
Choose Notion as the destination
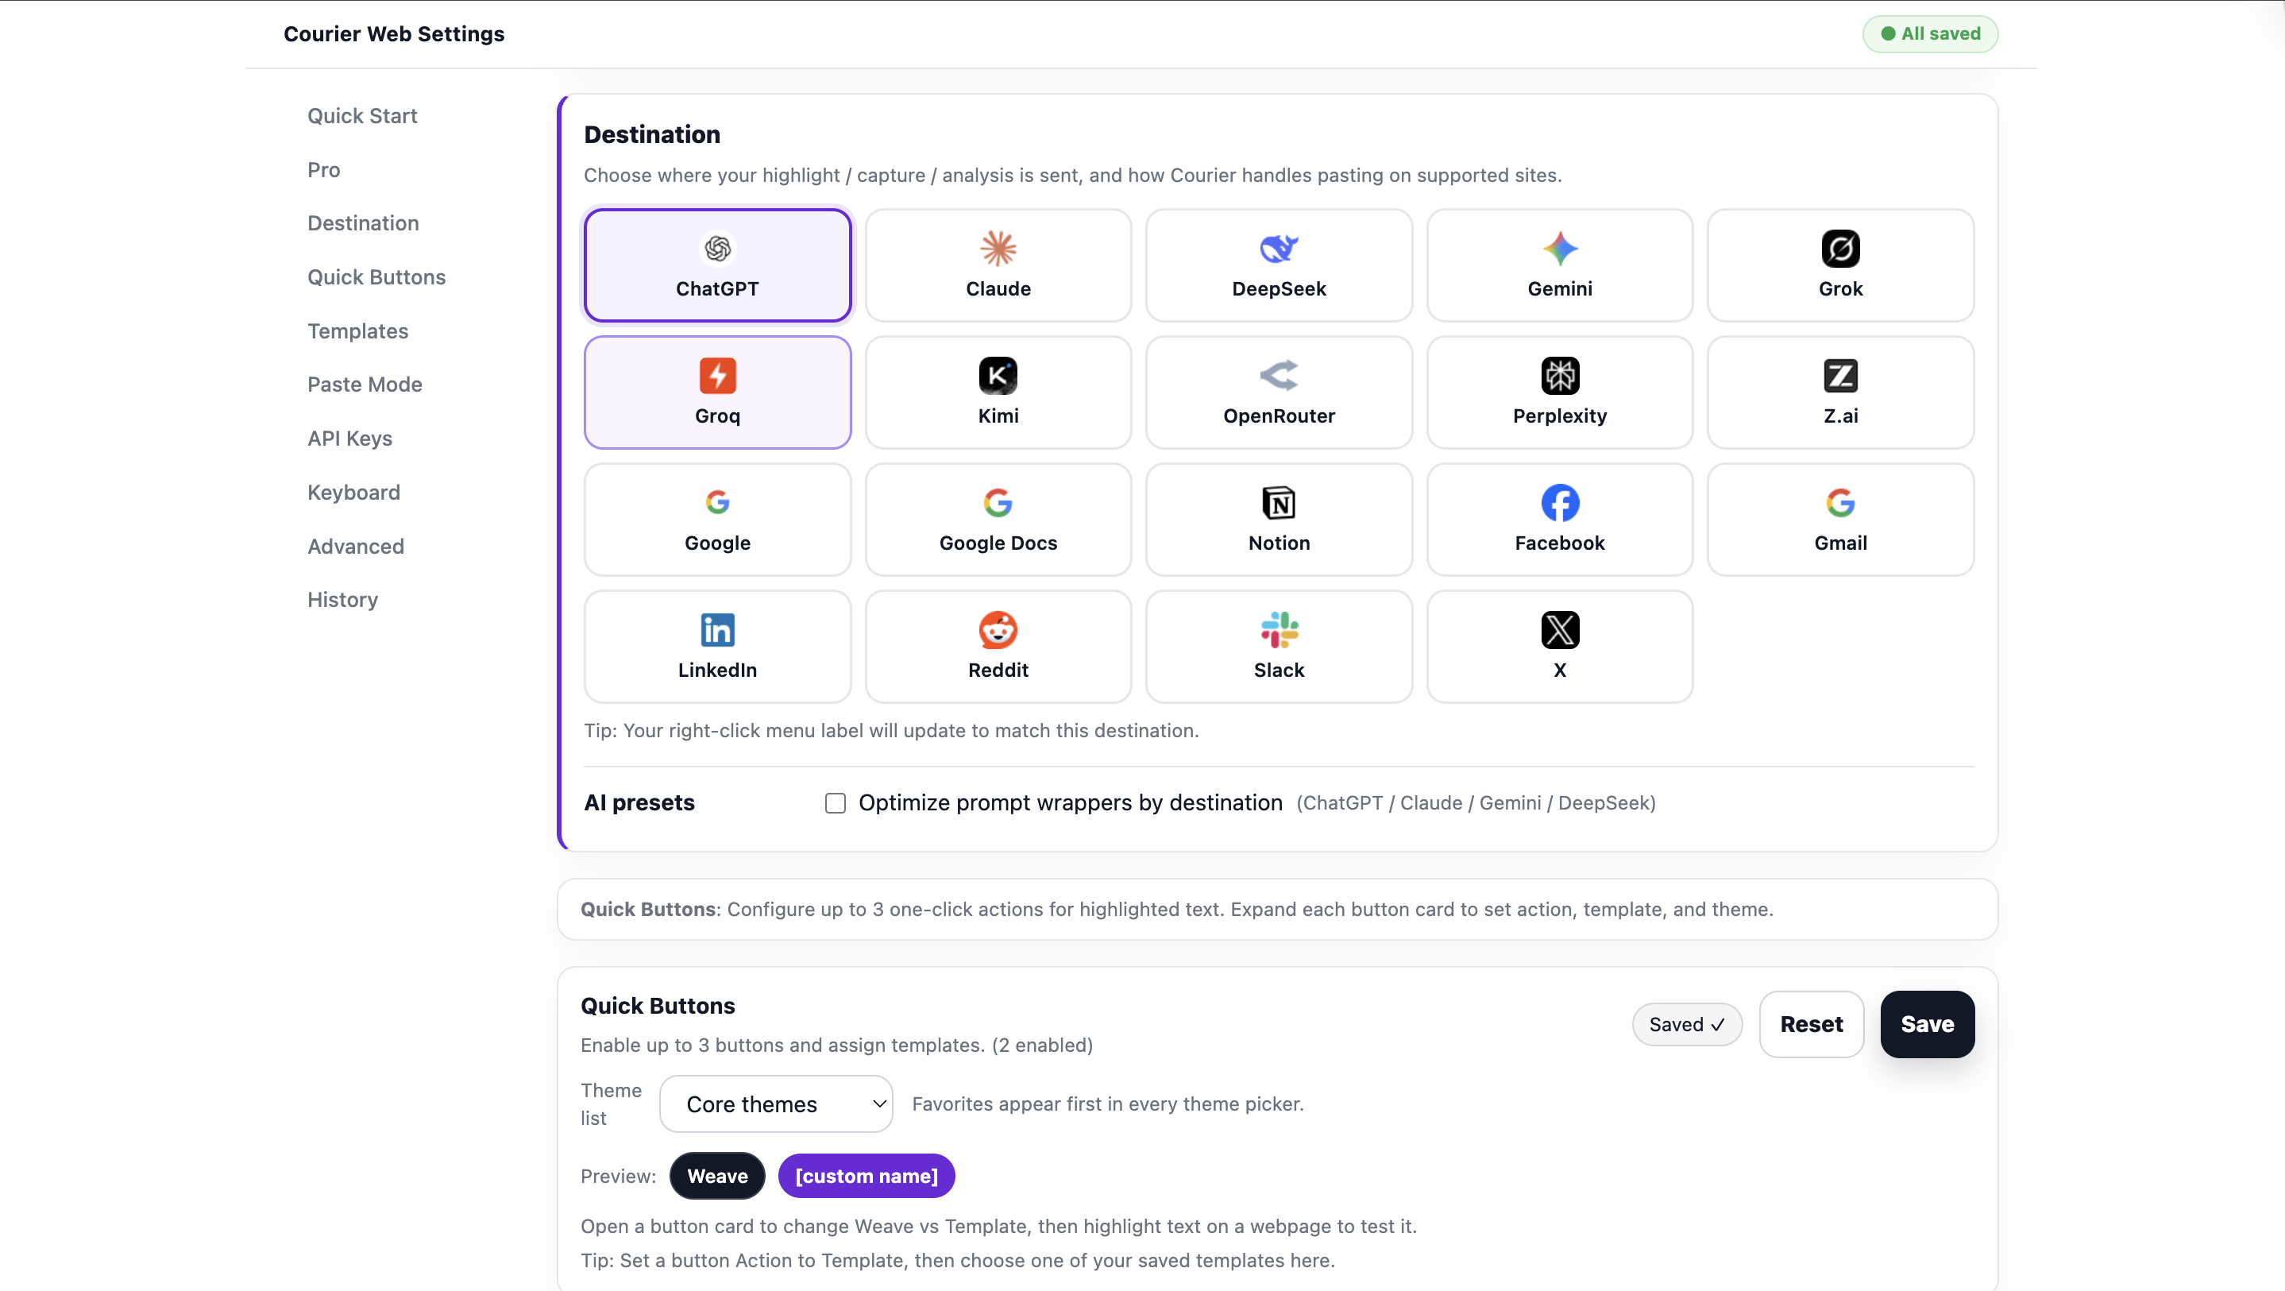pos(1278,518)
